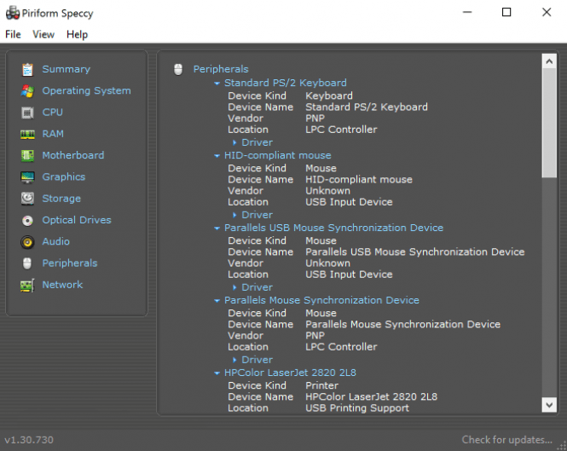
Task: Click the Operating System Windows flag icon
Action: (27, 91)
